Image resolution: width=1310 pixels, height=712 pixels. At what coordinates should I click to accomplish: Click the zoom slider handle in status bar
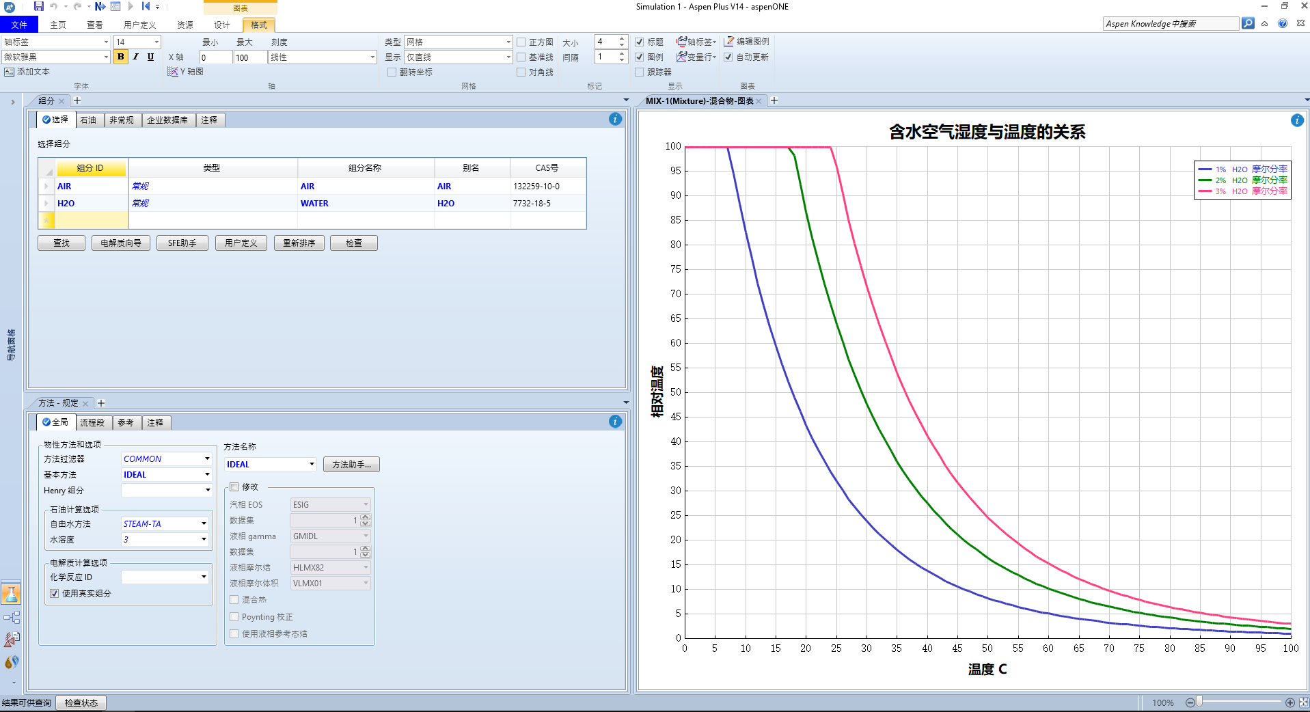click(x=1199, y=702)
